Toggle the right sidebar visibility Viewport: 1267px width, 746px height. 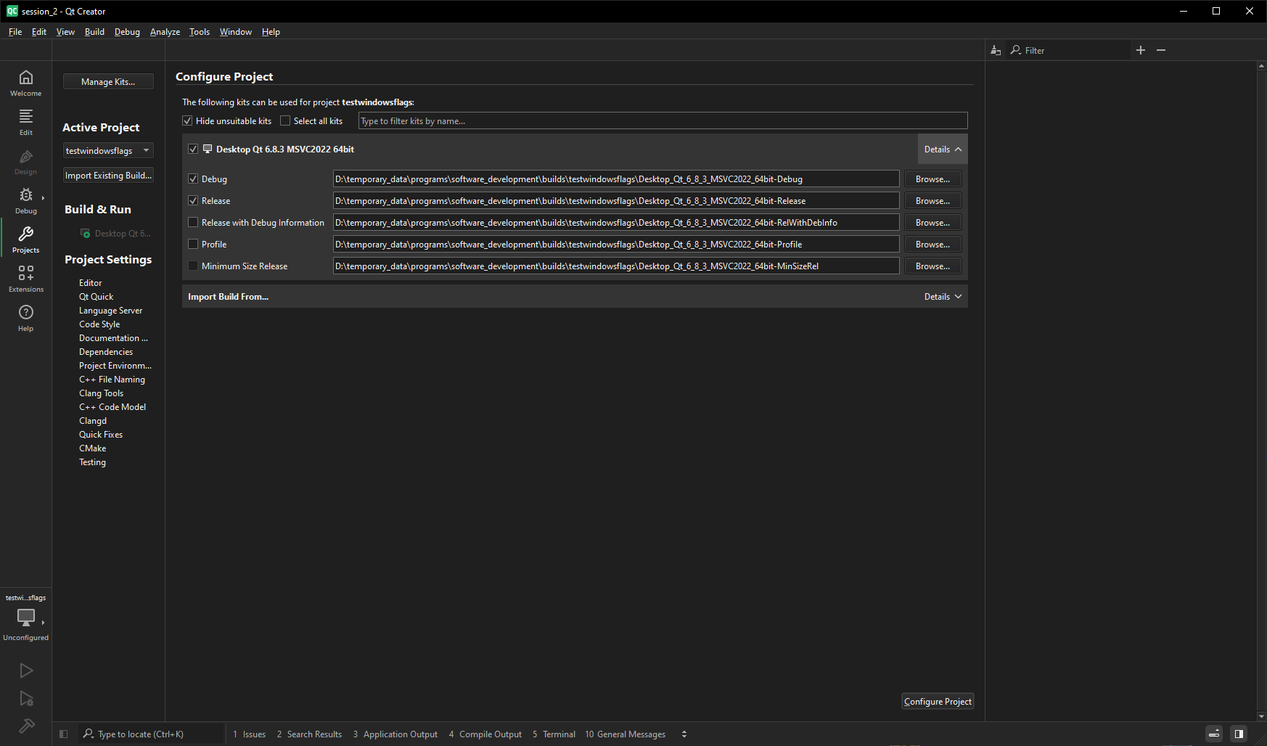pyautogui.click(x=1239, y=734)
